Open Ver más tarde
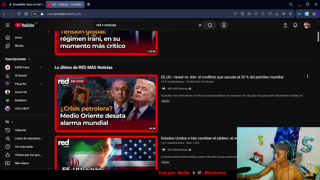 click(x=24, y=147)
